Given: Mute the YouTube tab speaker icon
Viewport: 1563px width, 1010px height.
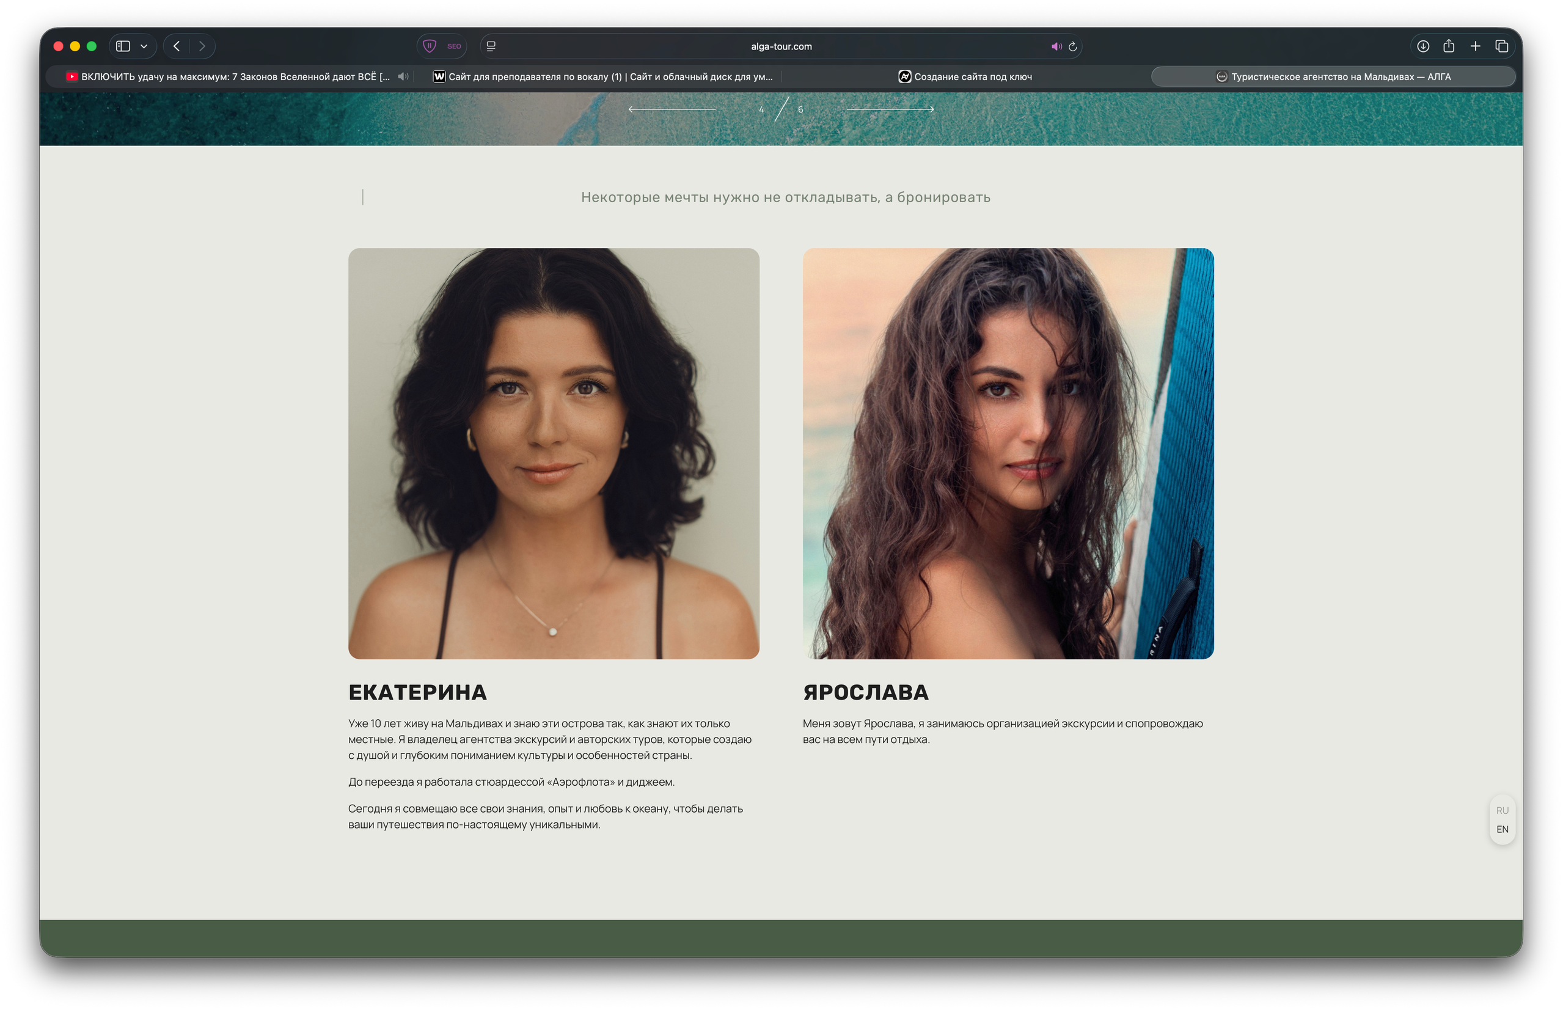Looking at the screenshot, I should point(403,77).
